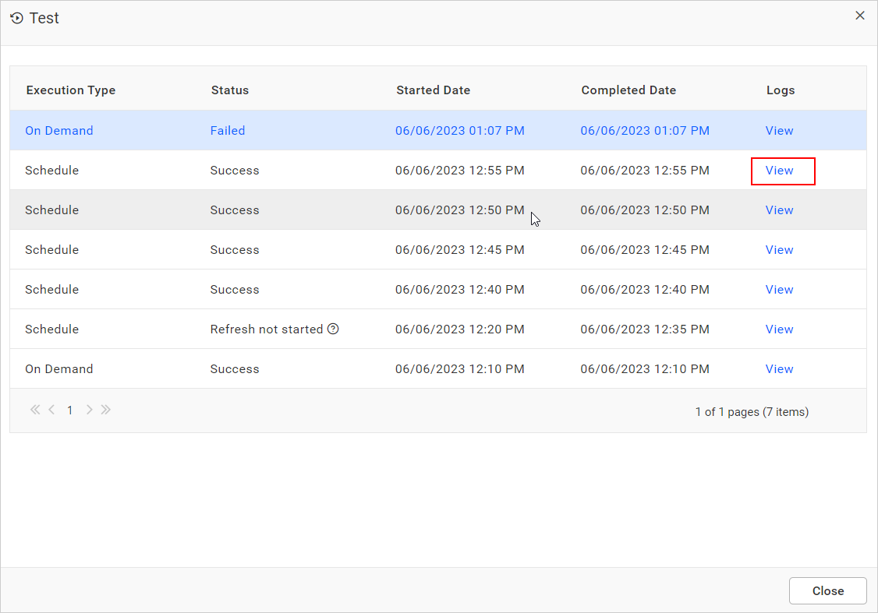The height and width of the screenshot is (613, 878).
Task: Go to next page arrow
Action: 89,410
